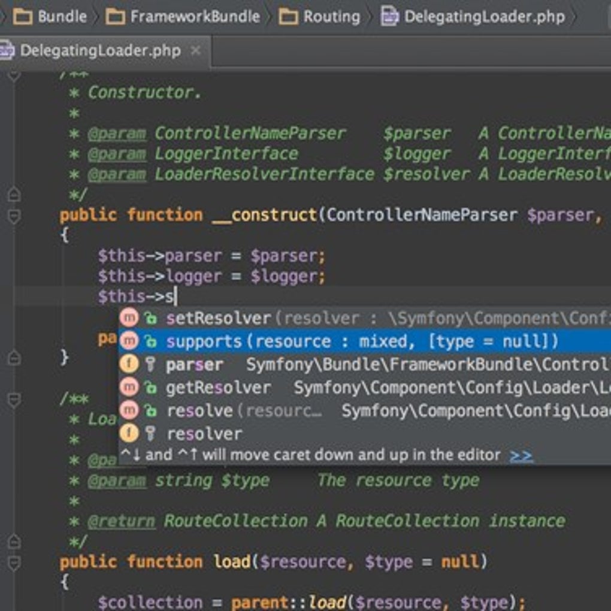This screenshot has width=611, height=611.
Task: Click the FrameworkBundle folder icon in breadcrumb
Action: [116, 17]
